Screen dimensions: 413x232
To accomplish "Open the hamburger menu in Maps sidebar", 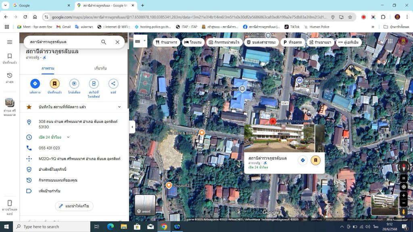I will (x=10, y=42).
